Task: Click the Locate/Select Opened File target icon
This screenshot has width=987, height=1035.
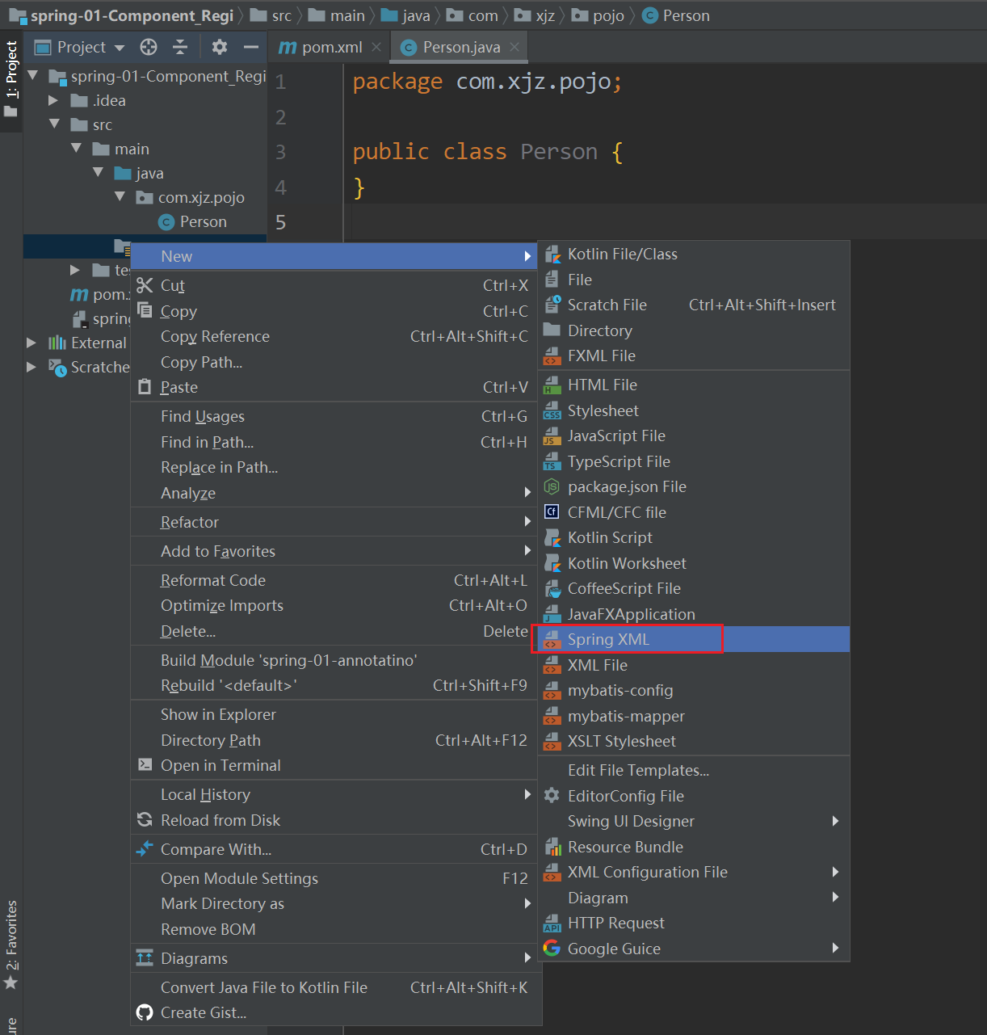Action: 149,47
